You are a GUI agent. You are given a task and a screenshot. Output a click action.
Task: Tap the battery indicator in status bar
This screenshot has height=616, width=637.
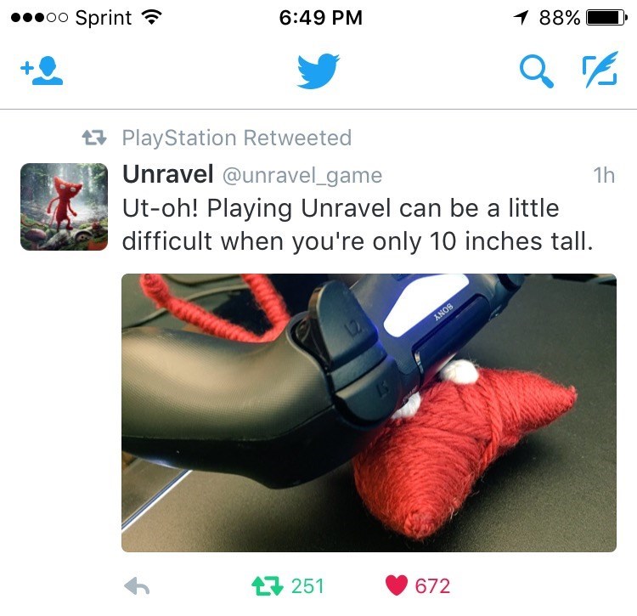[606, 18]
